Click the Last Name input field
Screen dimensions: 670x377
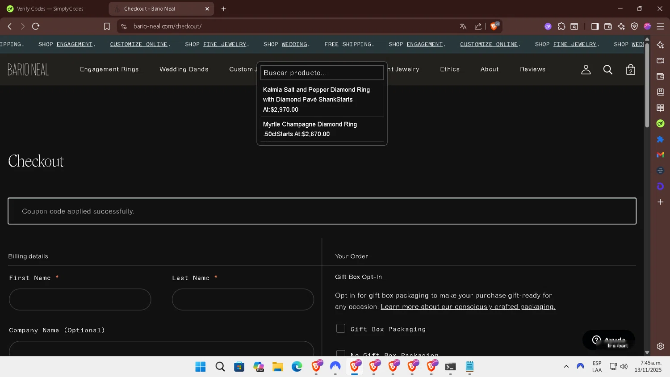tap(243, 299)
